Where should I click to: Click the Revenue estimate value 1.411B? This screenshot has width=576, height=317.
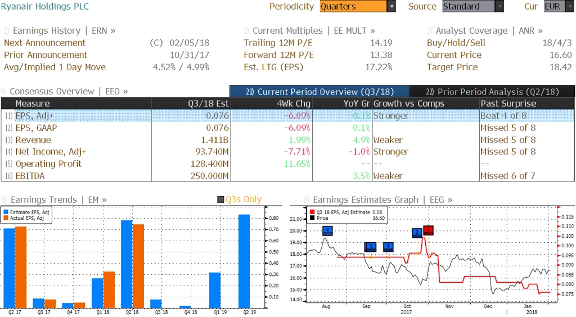coord(214,140)
